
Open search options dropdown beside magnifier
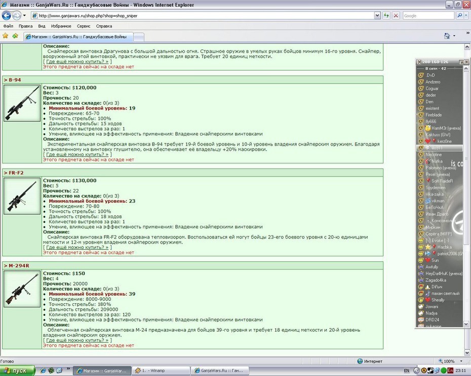[x=466, y=16]
